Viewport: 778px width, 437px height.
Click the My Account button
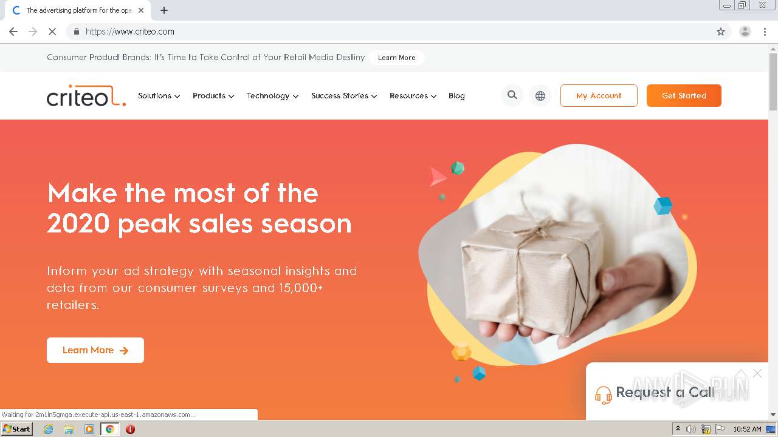(599, 95)
